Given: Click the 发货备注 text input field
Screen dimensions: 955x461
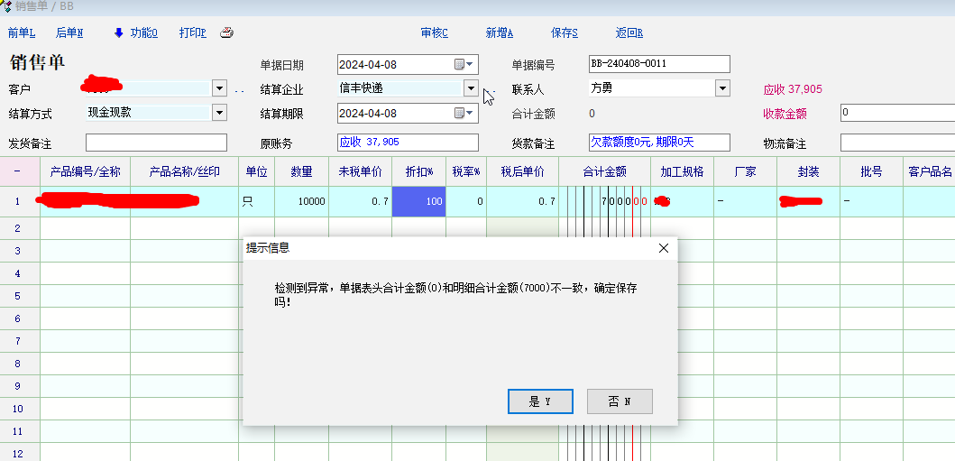Looking at the screenshot, I should pyautogui.click(x=156, y=143).
